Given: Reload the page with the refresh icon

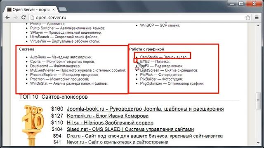Looking at the screenshot, I should click(24, 17).
